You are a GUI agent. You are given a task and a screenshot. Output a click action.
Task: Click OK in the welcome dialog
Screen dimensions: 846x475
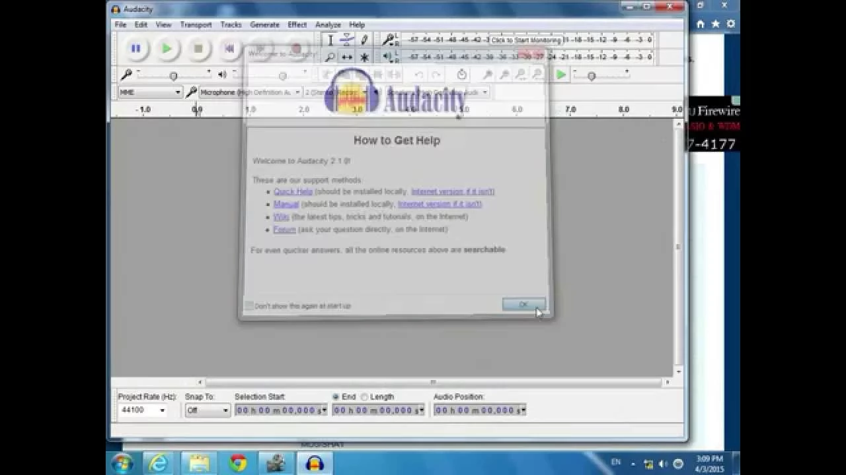[523, 304]
